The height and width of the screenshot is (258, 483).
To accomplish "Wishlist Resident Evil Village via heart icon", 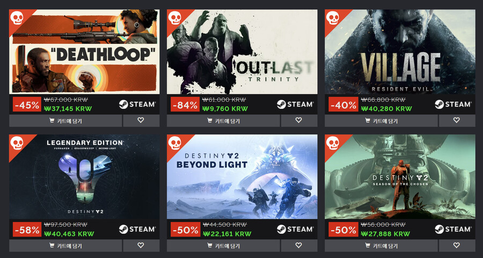I will coord(457,121).
